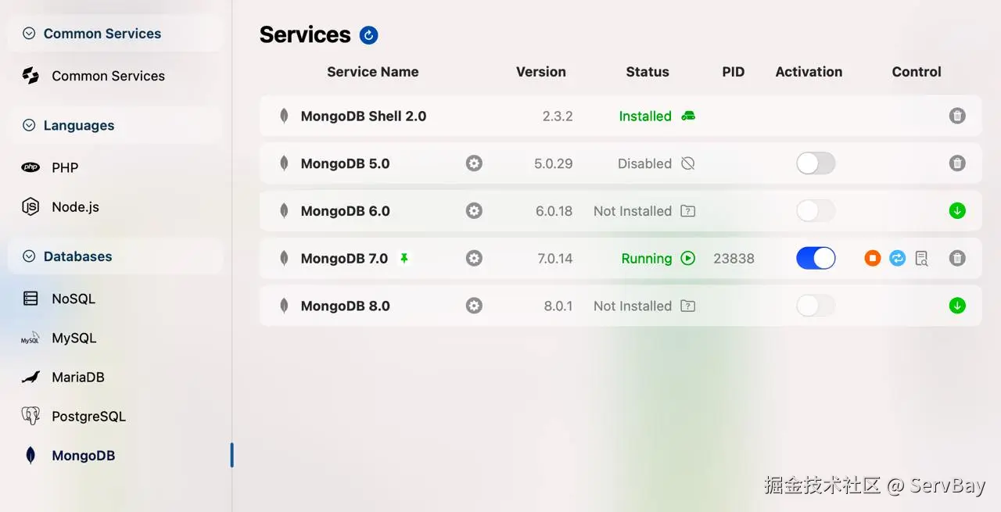1001x512 pixels.
Task: View MongoDB 7.0 log file
Action: point(922,258)
